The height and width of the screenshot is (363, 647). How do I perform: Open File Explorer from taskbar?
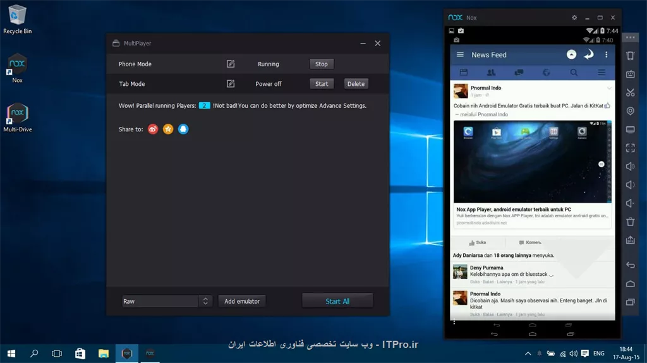coord(103,354)
